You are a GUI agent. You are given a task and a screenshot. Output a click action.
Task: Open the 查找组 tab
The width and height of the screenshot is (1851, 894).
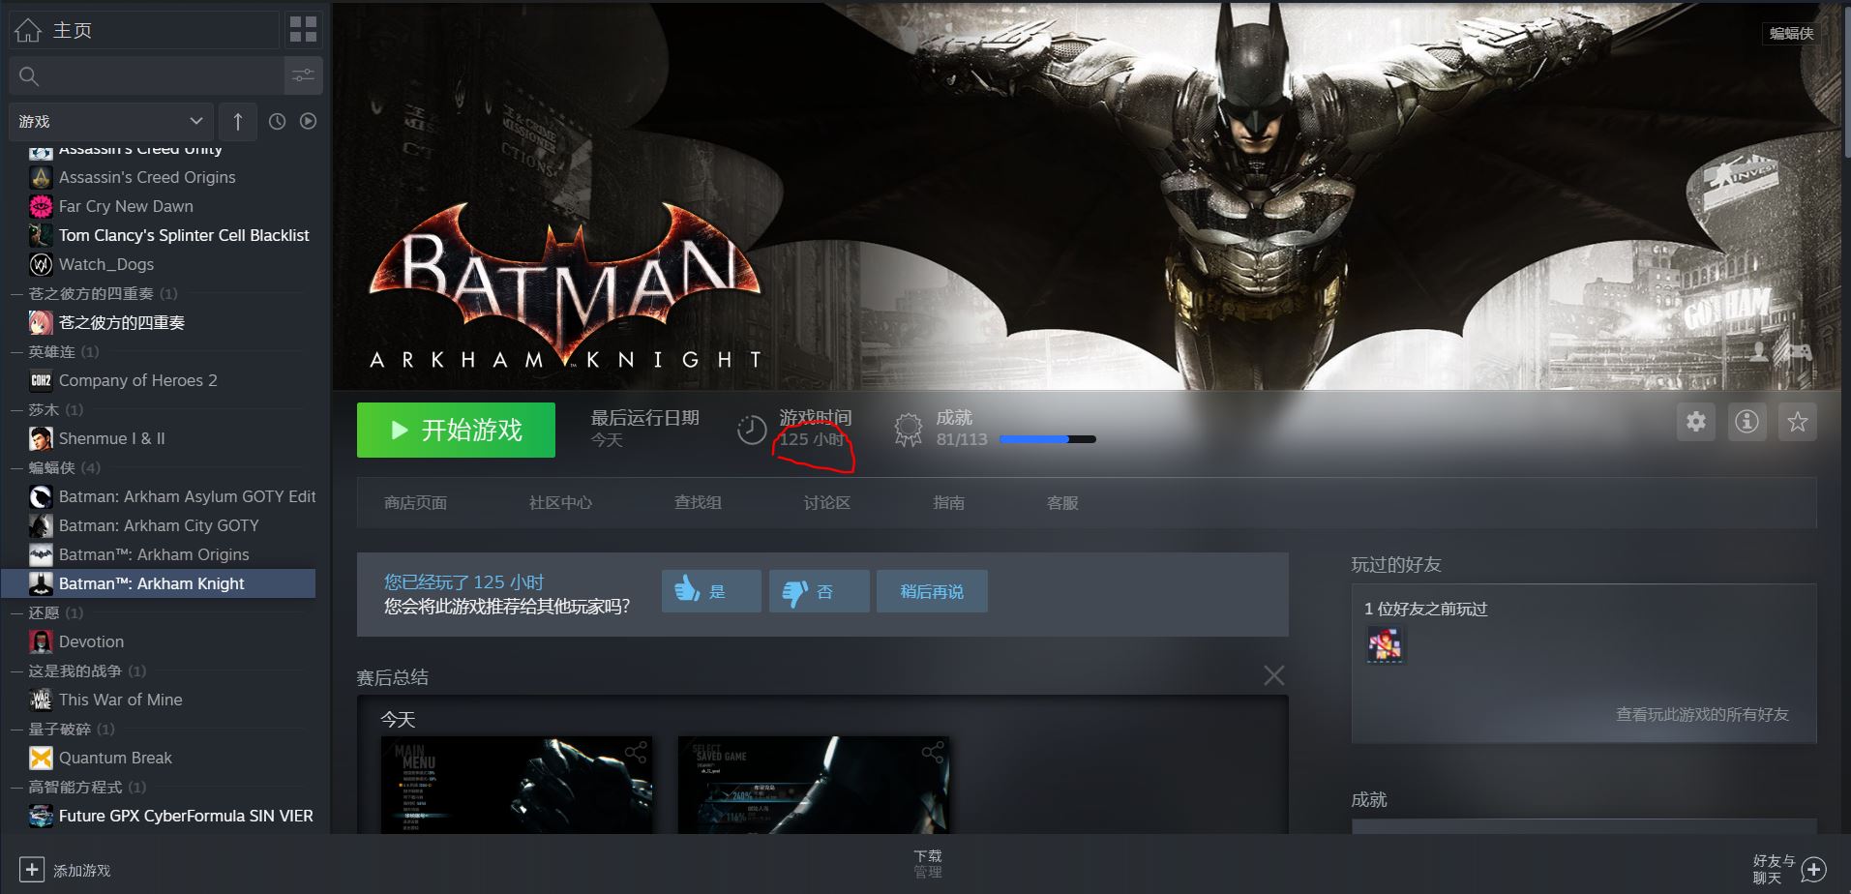(698, 502)
